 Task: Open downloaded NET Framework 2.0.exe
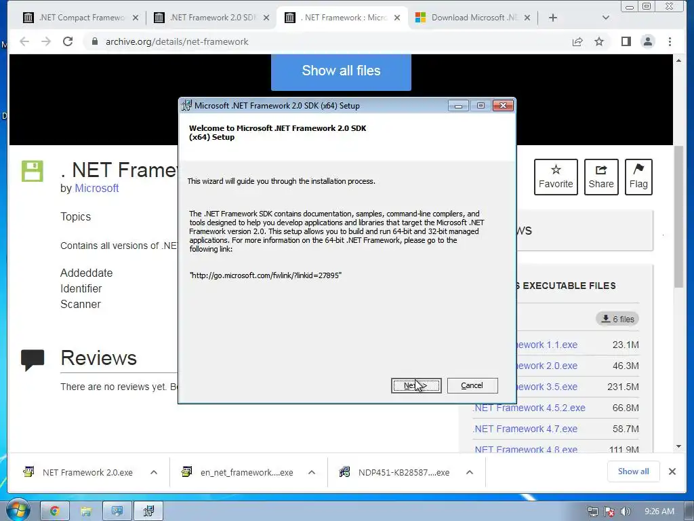pyautogui.click(x=80, y=472)
